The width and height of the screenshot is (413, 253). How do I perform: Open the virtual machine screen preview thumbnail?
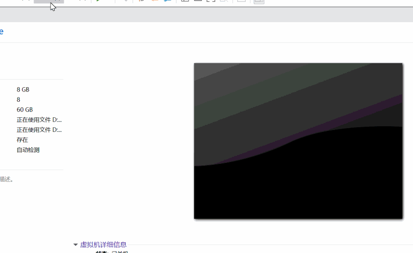pyautogui.click(x=298, y=141)
